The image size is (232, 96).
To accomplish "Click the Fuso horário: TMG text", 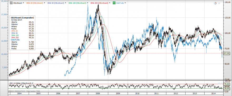I will [x=33, y=91].
